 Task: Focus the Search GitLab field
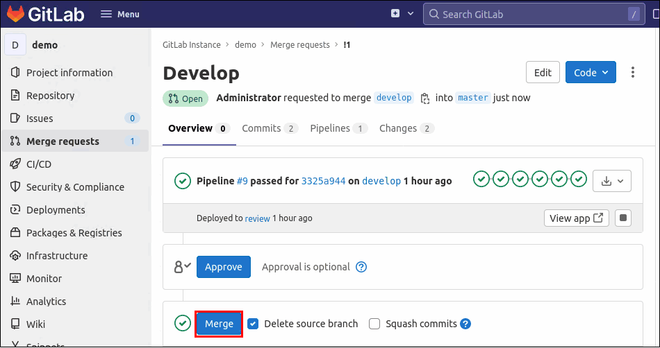pos(534,15)
